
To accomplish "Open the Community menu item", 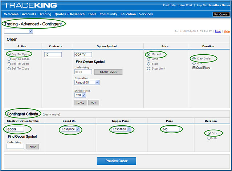I will coord(108,14).
